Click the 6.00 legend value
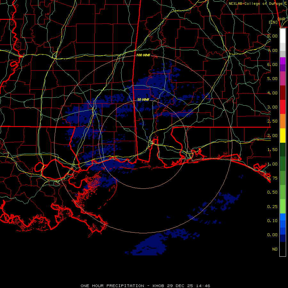This screenshot has height=288, width=288. [272, 64]
